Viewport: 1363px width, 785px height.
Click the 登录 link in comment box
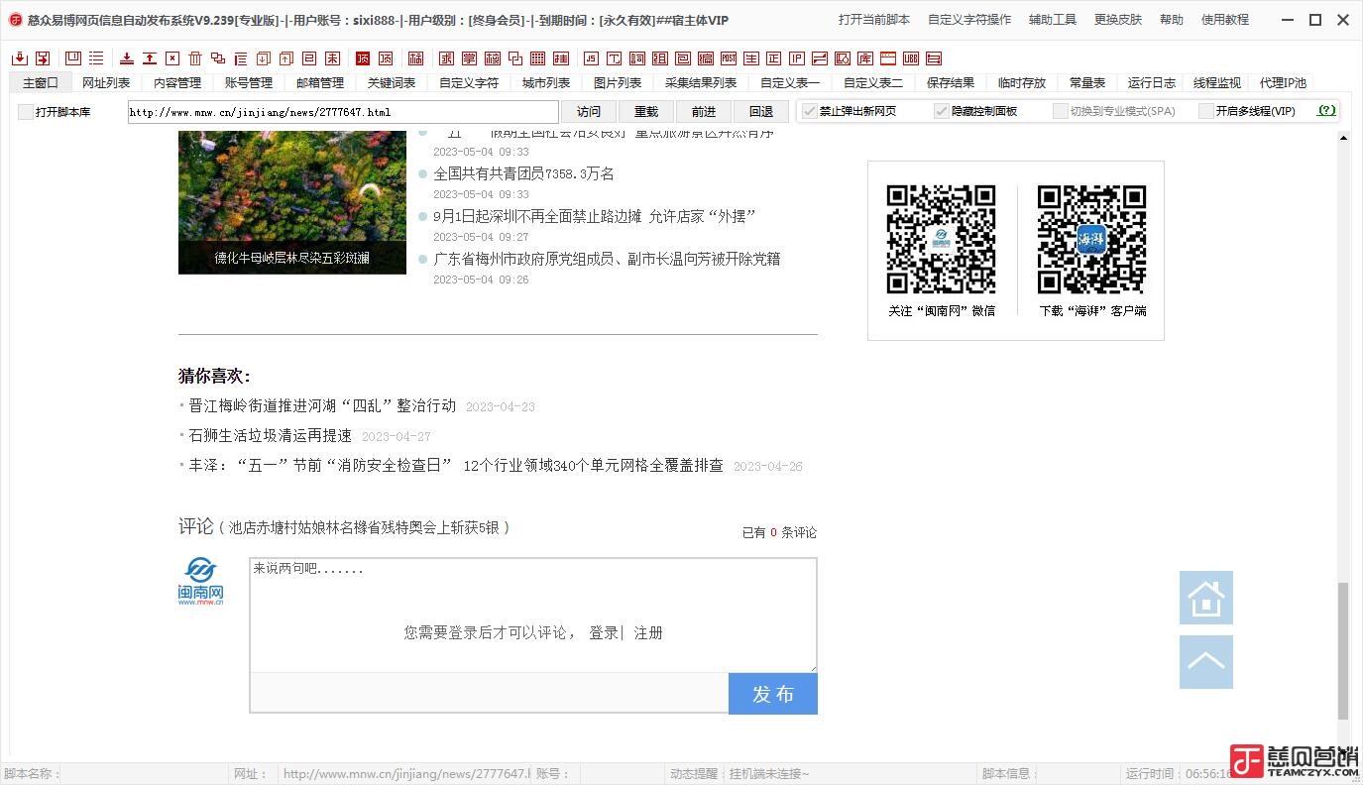(603, 632)
